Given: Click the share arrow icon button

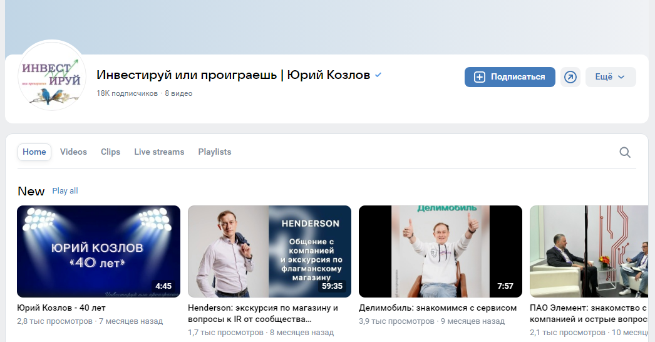Looking at the screenshot, I should pyautogui.click(x=570, y=77).
